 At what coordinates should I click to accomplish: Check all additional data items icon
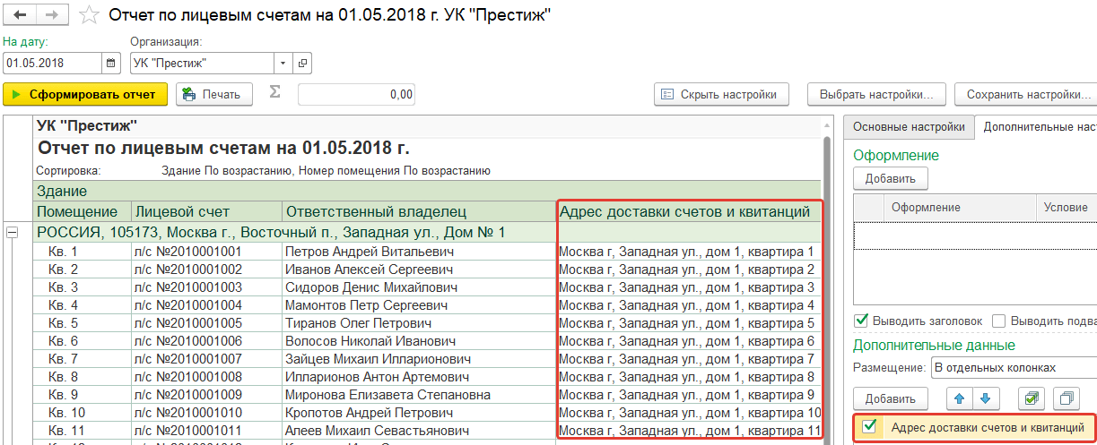coord(1032,398)
